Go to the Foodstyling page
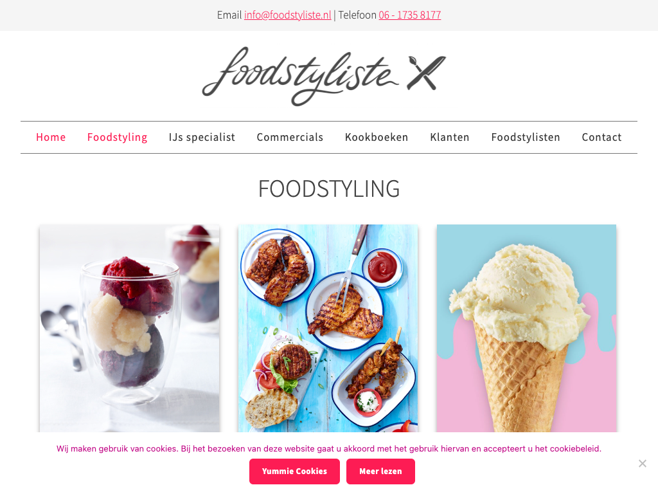The width and height of the screenshot is (658, 494). coord(117,138)
